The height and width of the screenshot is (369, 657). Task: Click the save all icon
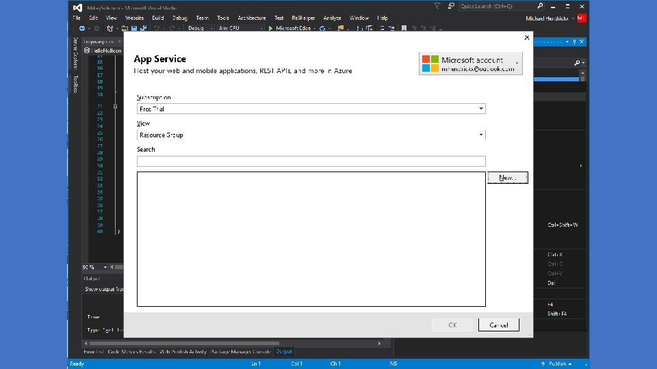pos(143,29)
